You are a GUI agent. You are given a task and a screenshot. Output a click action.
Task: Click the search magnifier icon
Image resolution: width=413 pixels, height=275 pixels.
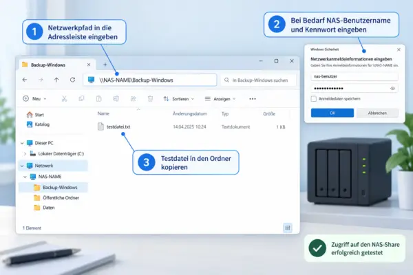pyautogui.click(x=226, y=80)
